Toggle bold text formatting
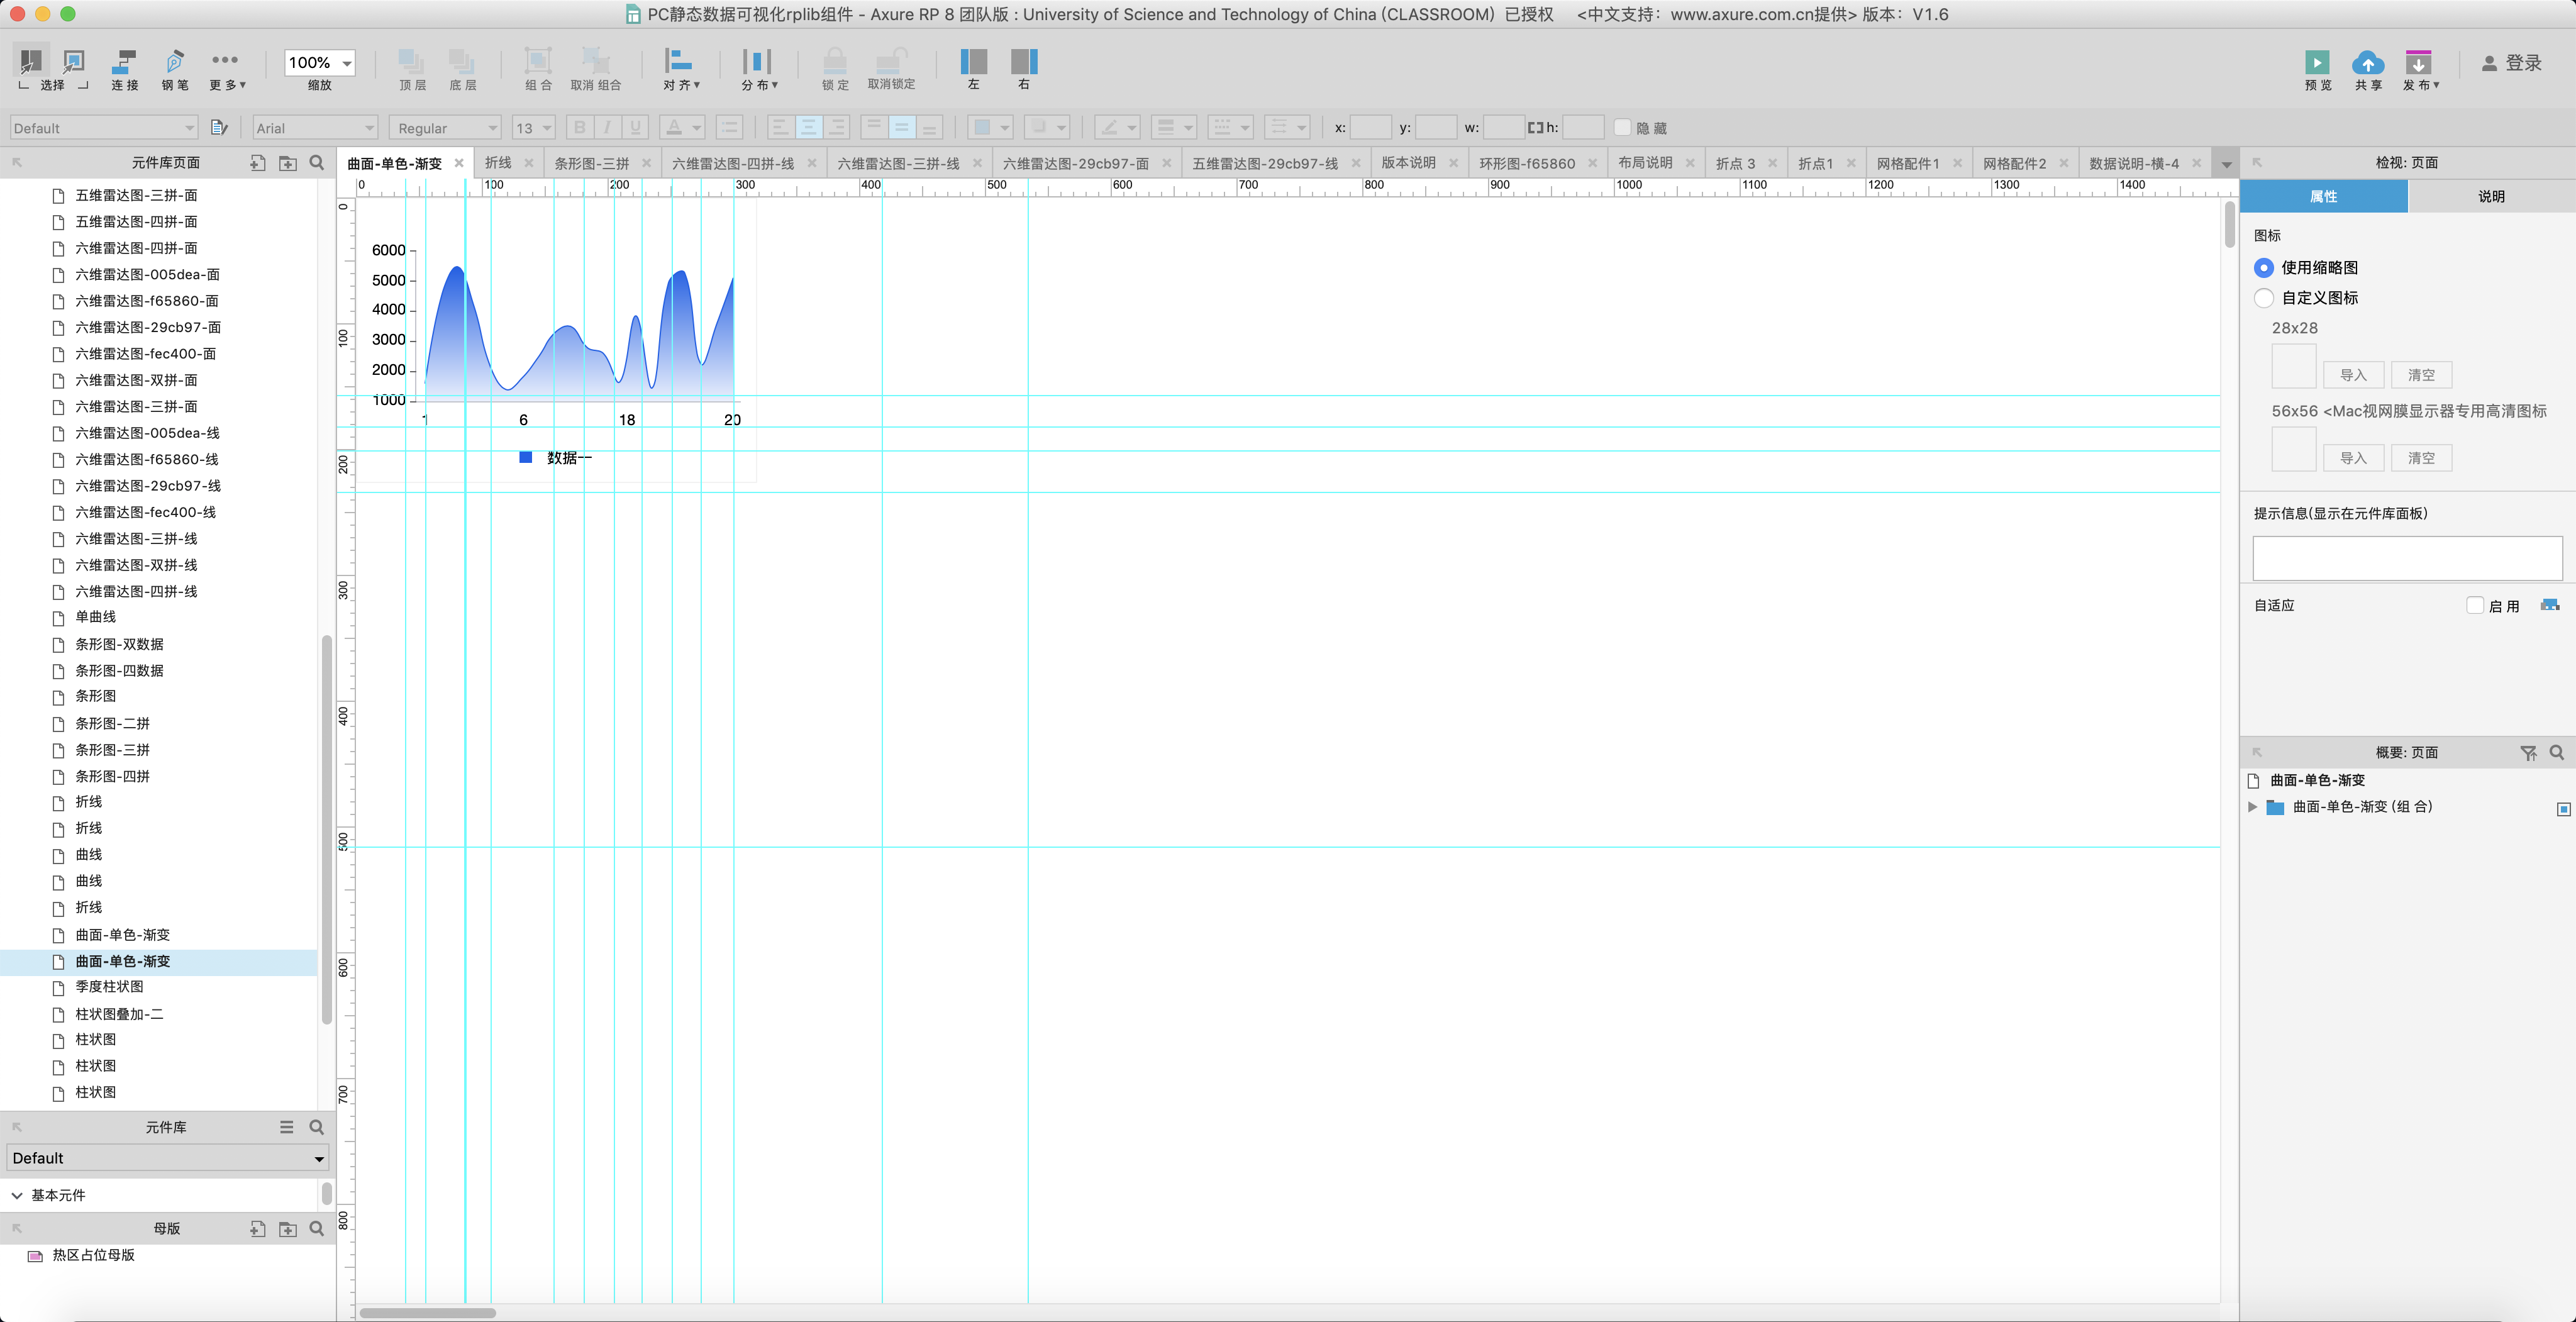 (579, 128)
